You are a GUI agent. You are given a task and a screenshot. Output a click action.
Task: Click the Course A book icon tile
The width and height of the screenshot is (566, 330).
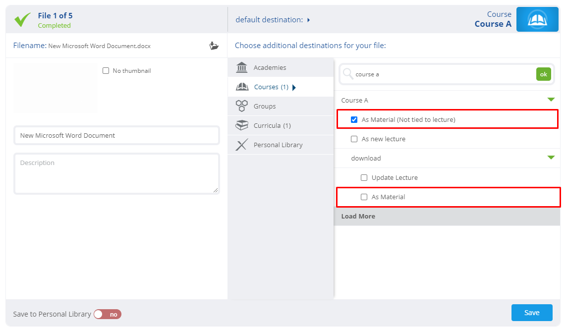[537, 19]
